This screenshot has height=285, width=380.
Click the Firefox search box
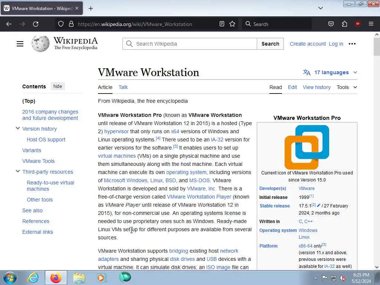point(277,24)
